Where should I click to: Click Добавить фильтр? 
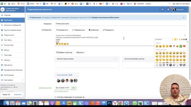(64, 53)
